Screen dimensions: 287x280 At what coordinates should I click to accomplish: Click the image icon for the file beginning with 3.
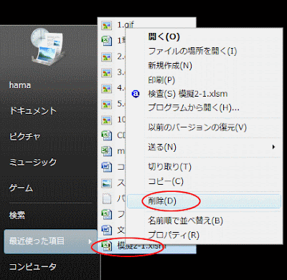[x=106, y=72]
